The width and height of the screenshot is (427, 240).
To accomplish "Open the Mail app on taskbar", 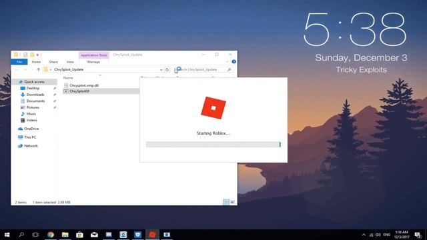I will pyautogui.click(x=94, y=235).
